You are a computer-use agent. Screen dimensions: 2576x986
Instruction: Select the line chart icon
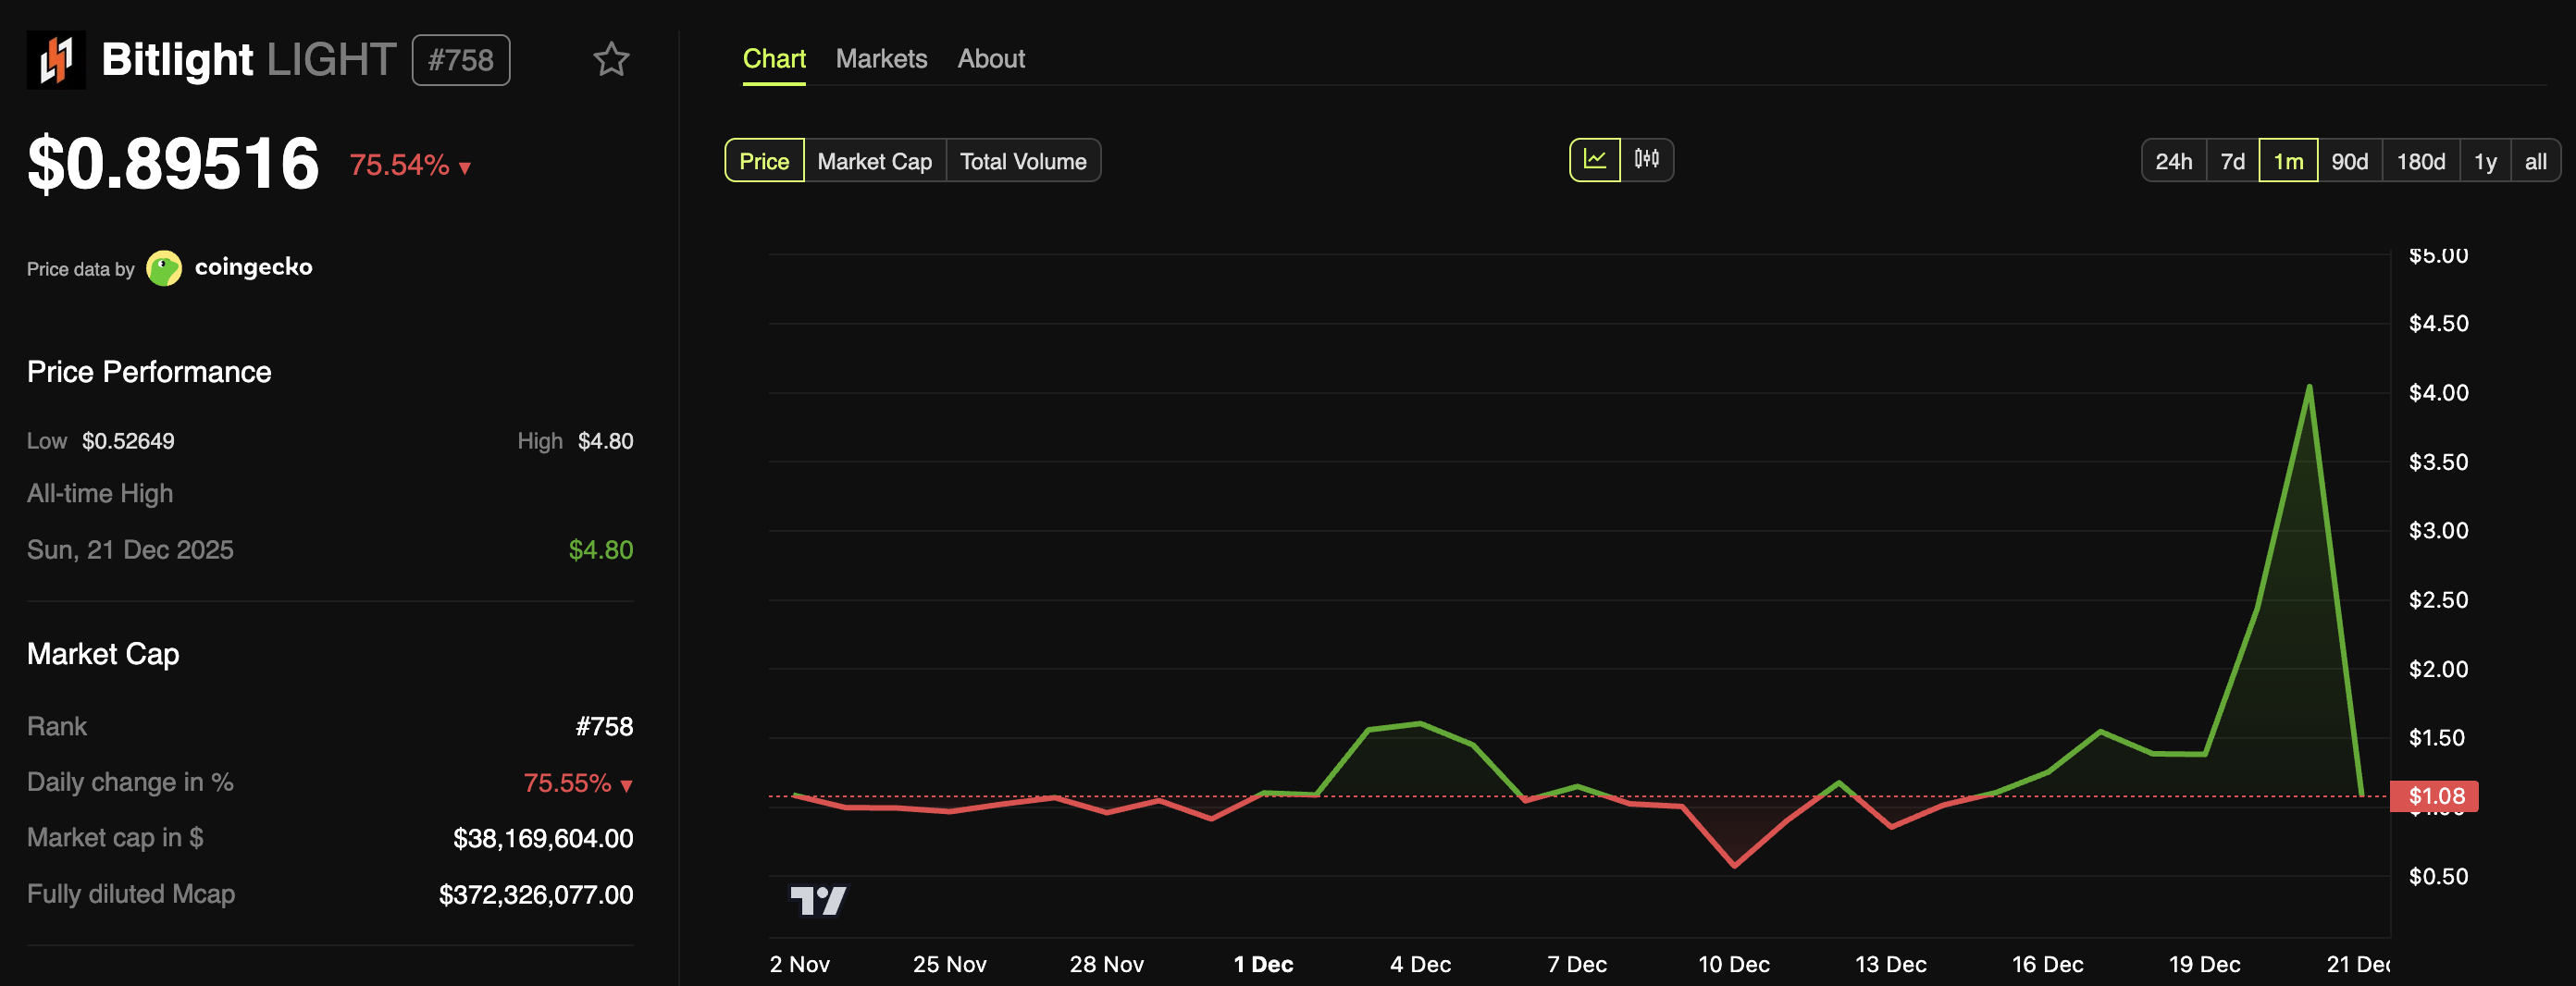point(1595,159)
